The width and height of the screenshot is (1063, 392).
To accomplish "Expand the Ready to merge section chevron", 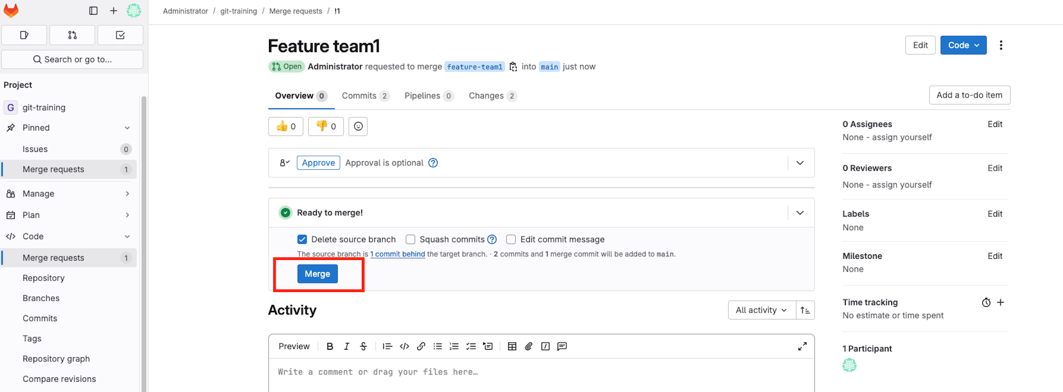I will 800,213.
